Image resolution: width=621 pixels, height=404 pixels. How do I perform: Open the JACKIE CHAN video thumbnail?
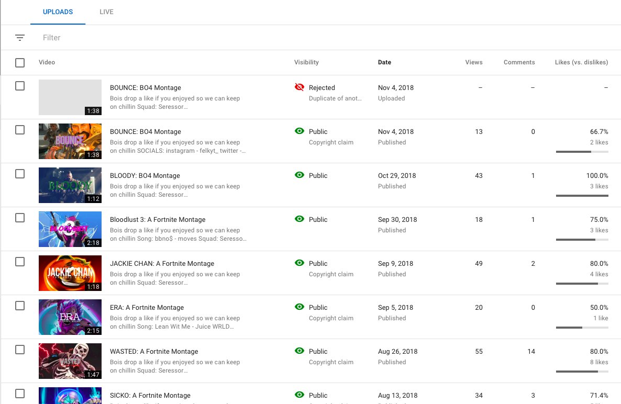click(x=70, y=273)
